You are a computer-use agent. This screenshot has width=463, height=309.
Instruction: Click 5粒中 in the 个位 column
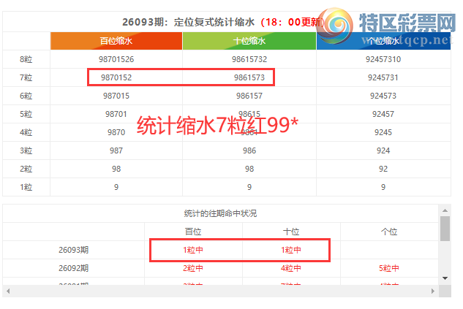388,268
